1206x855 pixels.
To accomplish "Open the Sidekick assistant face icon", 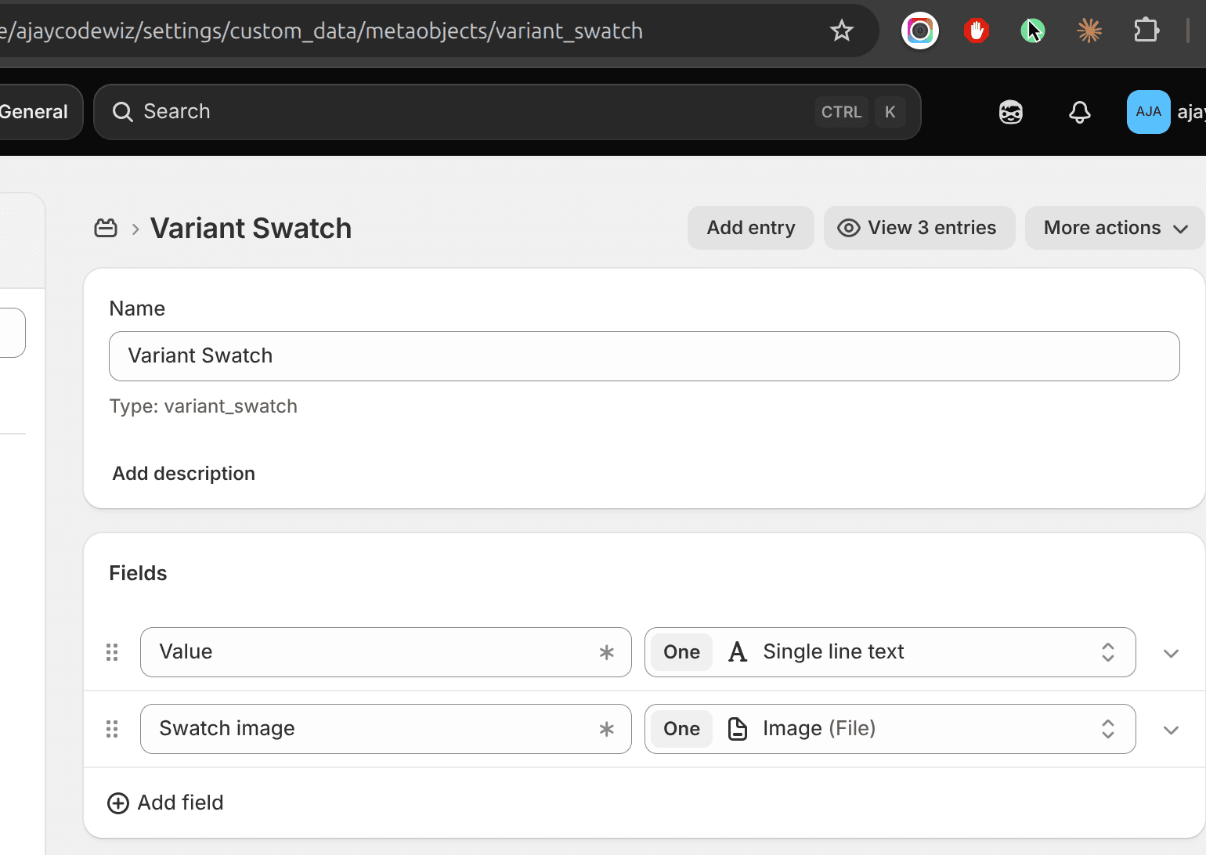I will click(1011, 112).
